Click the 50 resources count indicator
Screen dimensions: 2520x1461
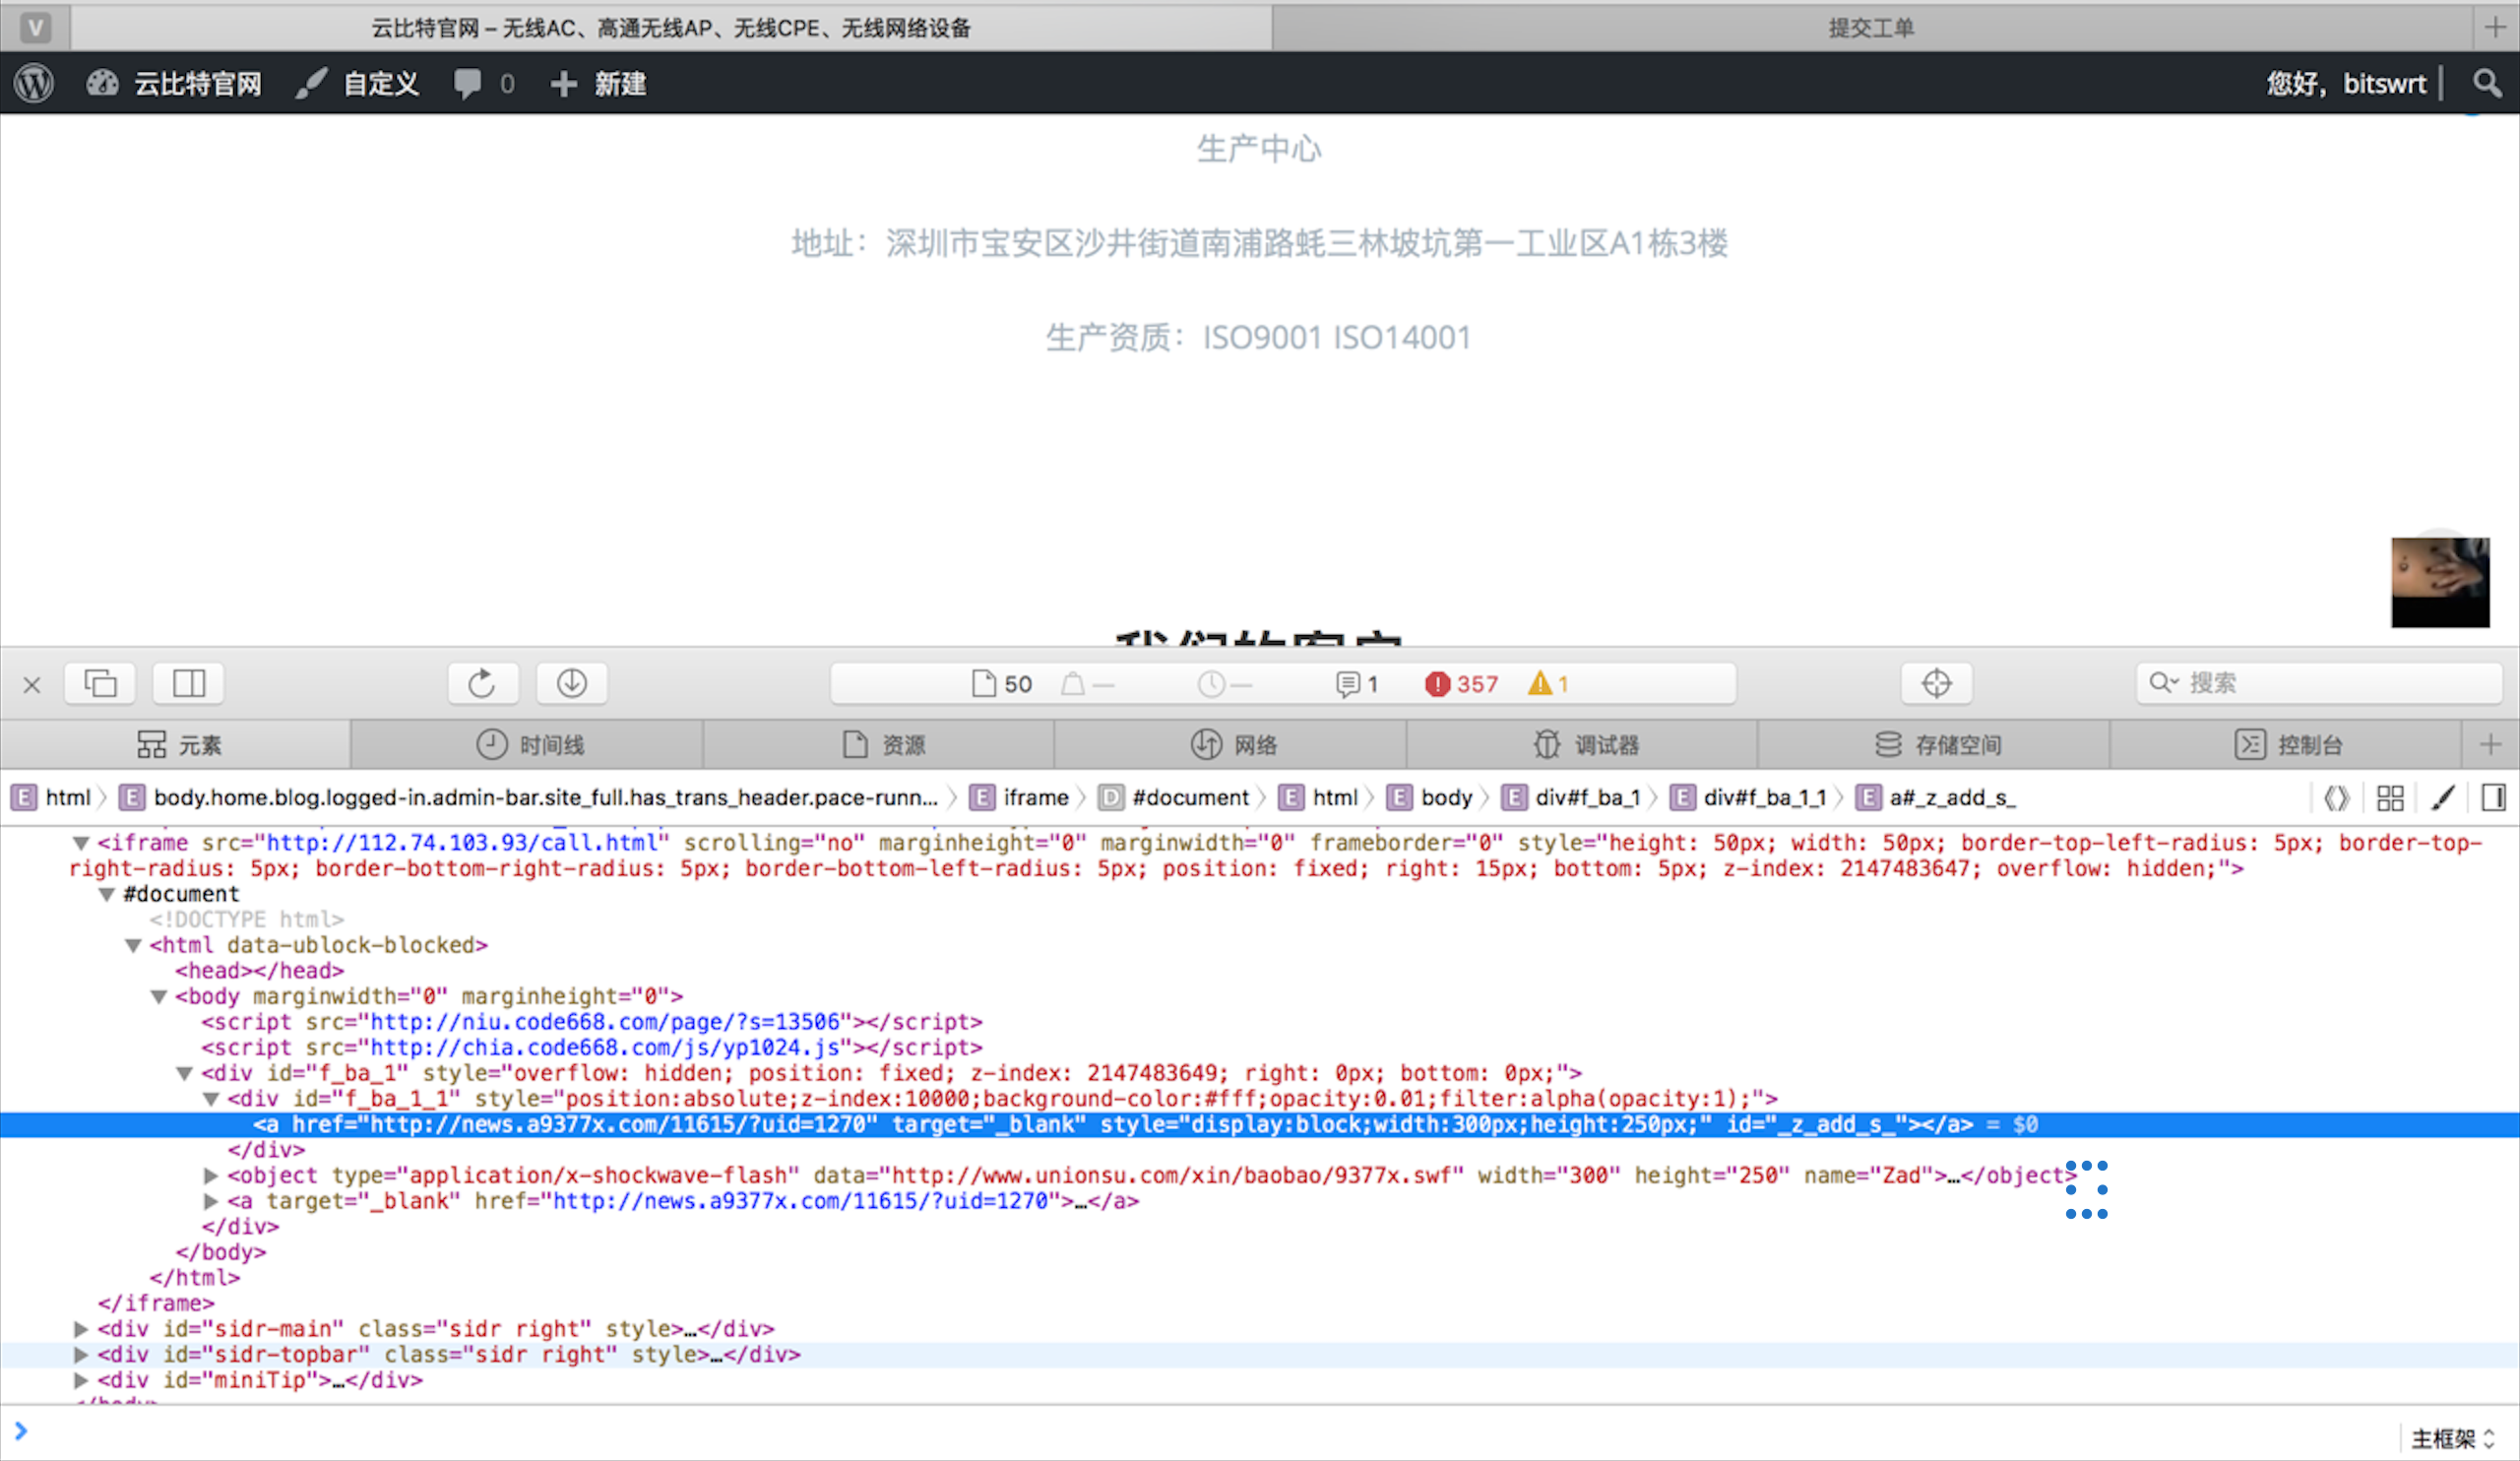coord(1002,684)
